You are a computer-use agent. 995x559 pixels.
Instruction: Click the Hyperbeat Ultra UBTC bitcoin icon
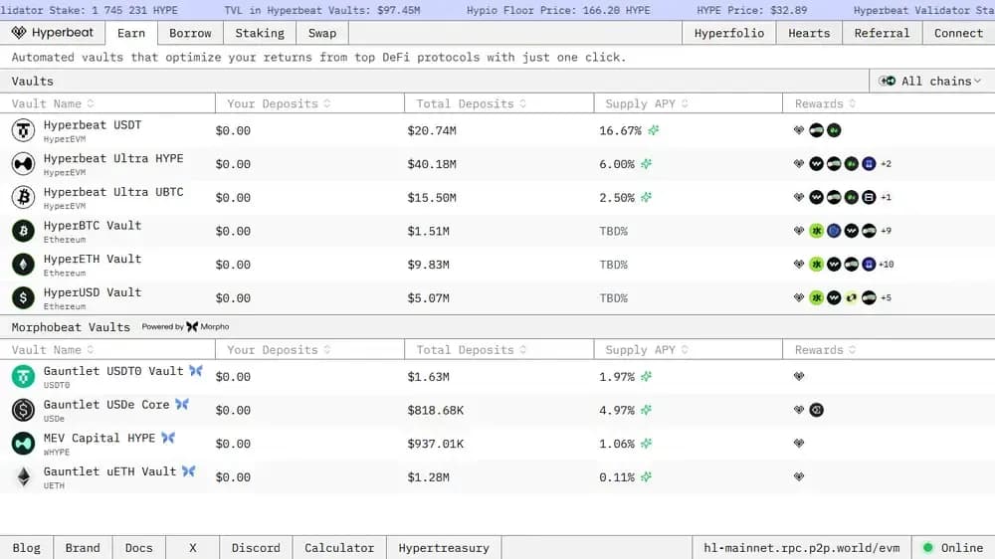click(23, 197)
